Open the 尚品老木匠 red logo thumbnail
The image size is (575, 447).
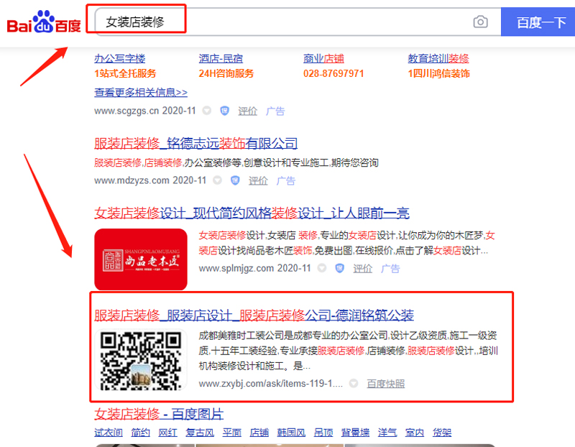tap(141, 259)
